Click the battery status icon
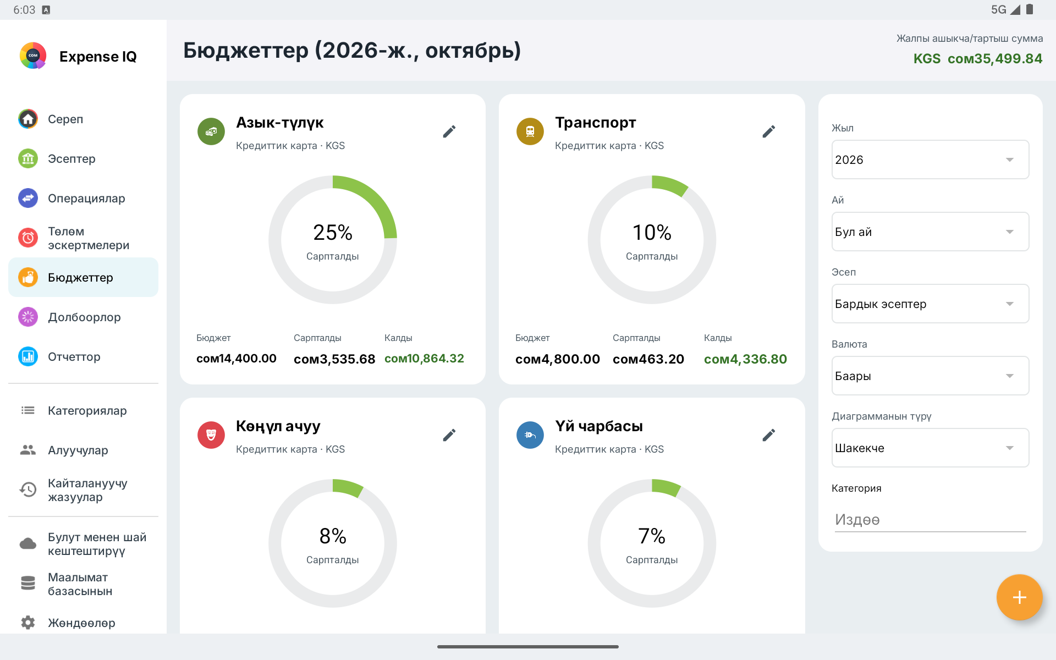 click(x=1030, y=9)
